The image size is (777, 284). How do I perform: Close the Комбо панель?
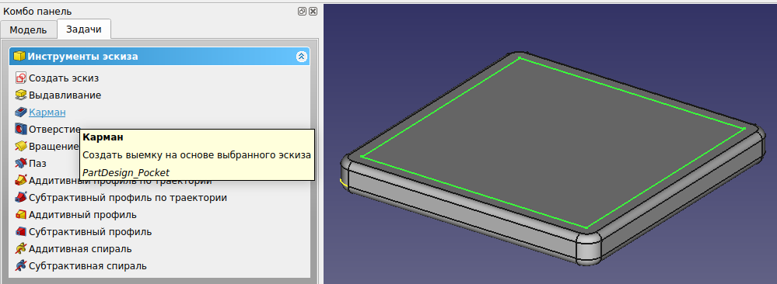click(313, 11)
